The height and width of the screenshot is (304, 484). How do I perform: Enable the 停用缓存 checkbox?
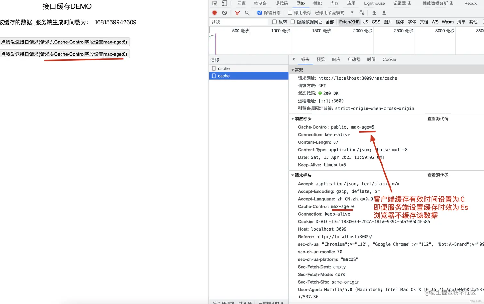pos(290,13)
